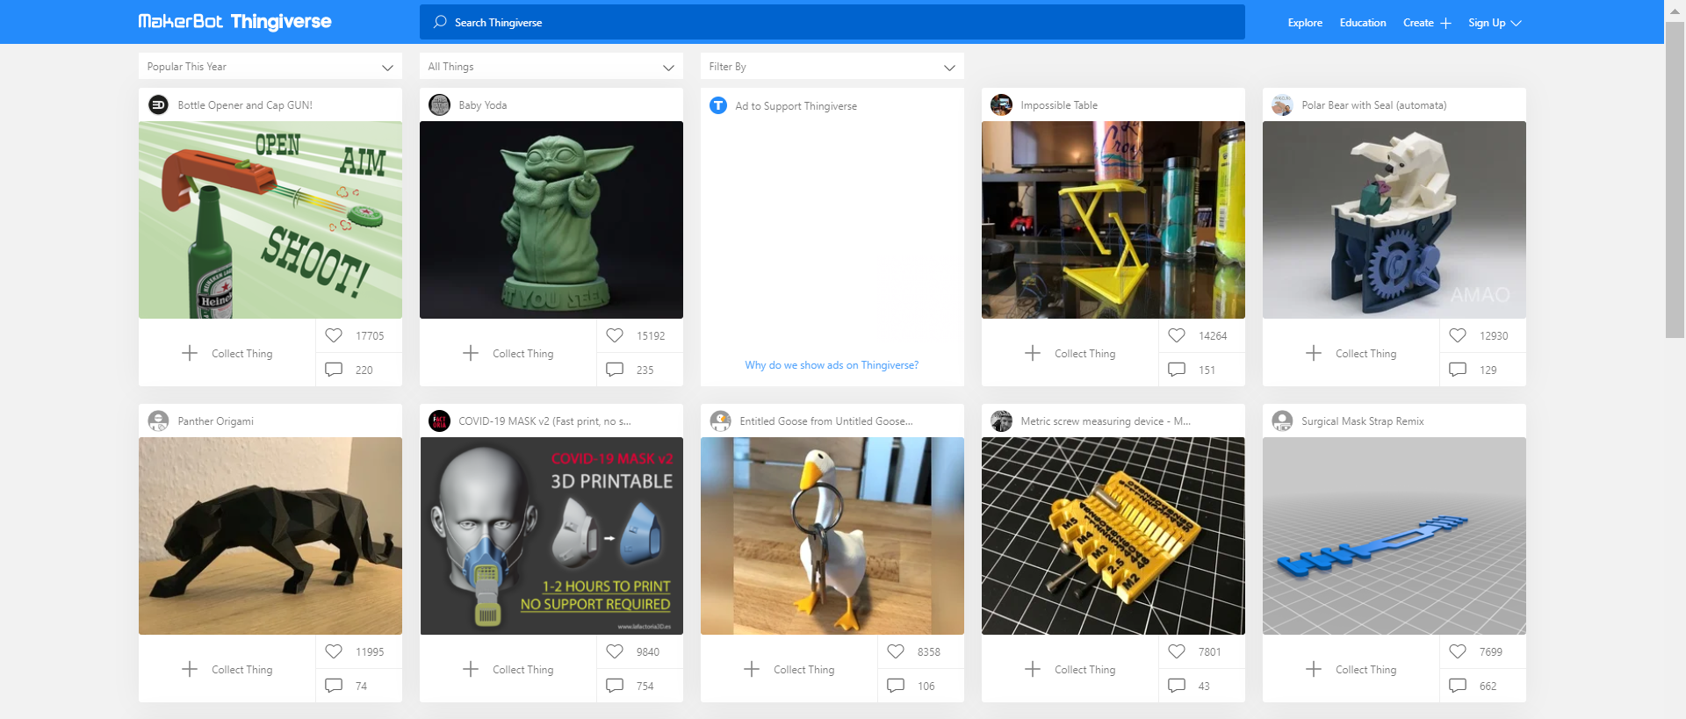Click the search magnifier icon
Screen dimensions: 1686x719
click(440, 22)
